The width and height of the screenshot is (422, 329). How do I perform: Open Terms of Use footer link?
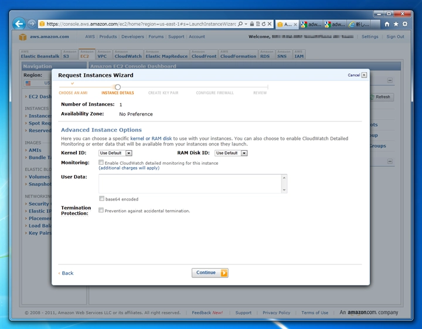tap(315, 313)
